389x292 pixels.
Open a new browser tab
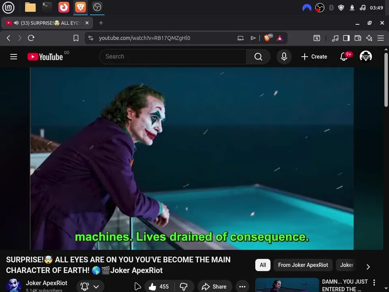(101, 23)
